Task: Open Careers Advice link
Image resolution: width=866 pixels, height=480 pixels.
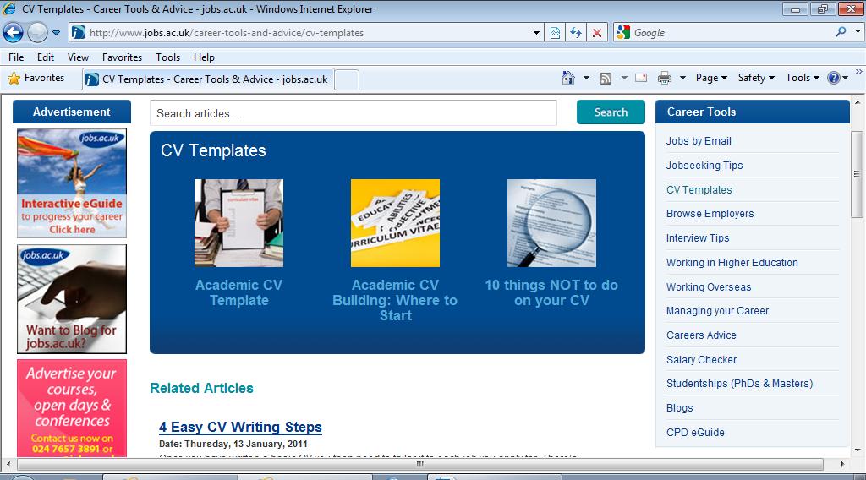Action: [701, 335]
